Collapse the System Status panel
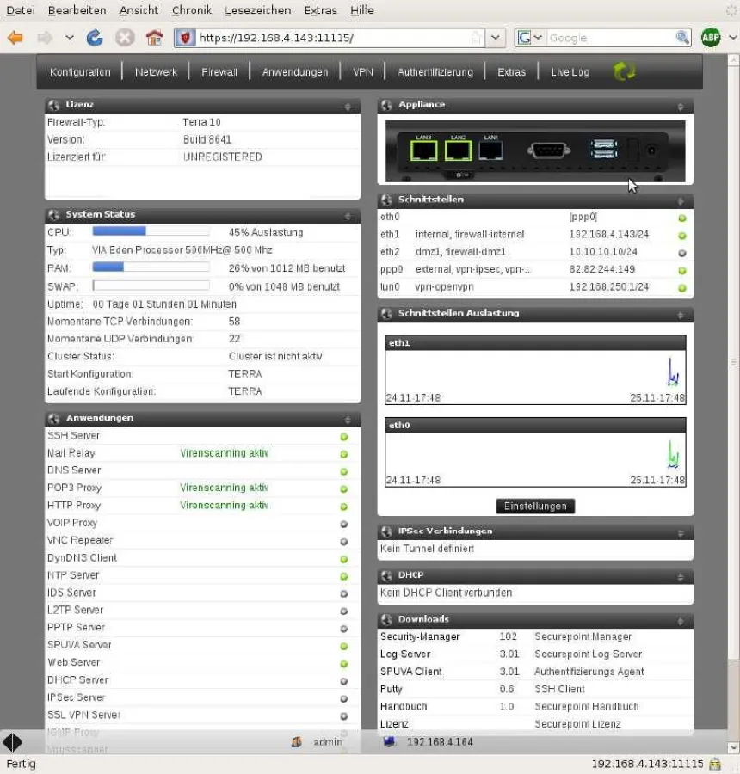Viewport: 740px width, 774px height. (x=348, y=216)
